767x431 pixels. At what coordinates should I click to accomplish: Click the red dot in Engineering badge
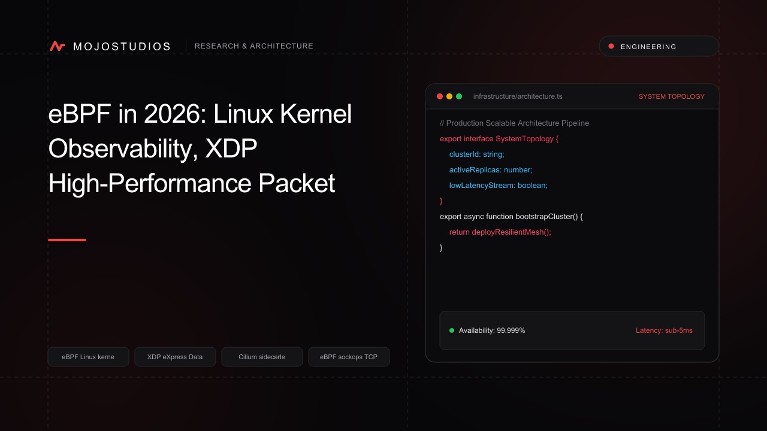tap(611, 46)
